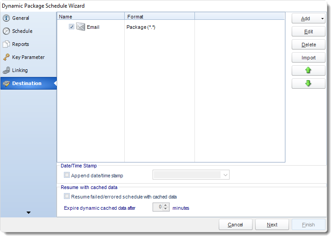Open the Add button dropdown arrow
Image resolution: width=334 pixels, height=239 pixels.
pos(322,18)
